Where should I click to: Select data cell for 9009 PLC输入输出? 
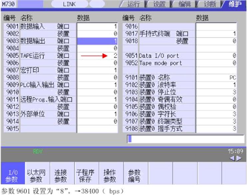pos(97,85)
